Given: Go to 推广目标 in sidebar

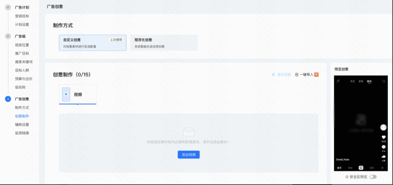Looking at the screenshot, I should pyautogui.click(x=22, y=53).
